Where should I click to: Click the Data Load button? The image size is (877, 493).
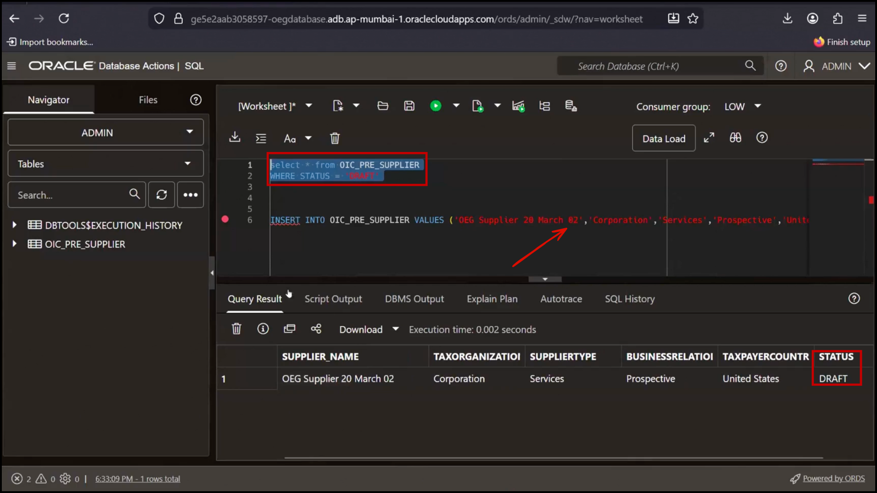coord(664,138)
